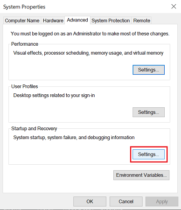Click the Cancel button

coord(126,202)
